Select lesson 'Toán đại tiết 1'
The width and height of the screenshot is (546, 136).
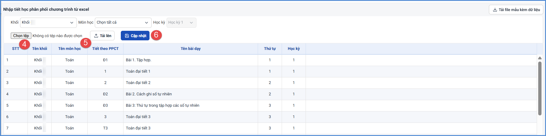(x=138, y=71)
